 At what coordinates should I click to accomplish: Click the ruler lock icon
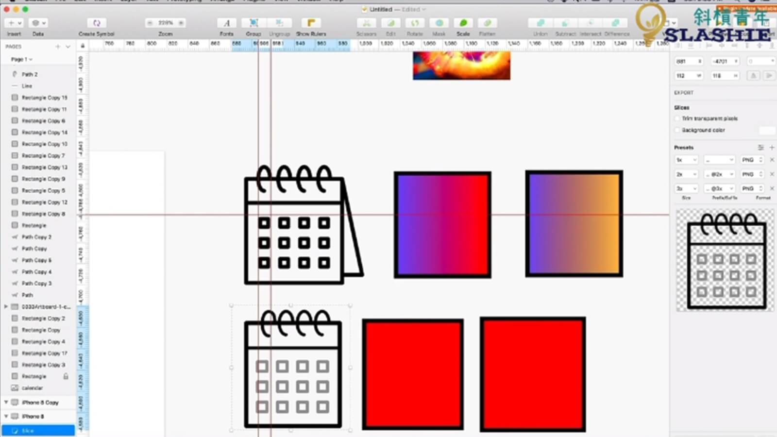click(83, 46)
